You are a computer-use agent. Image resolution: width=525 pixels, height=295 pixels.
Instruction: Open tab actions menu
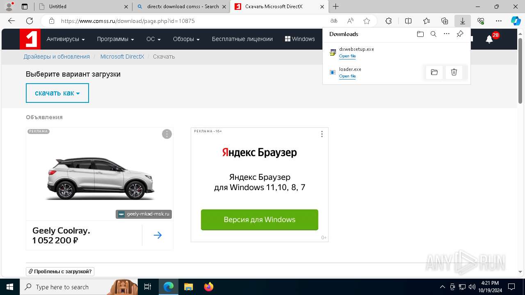[x=24, y=7]
